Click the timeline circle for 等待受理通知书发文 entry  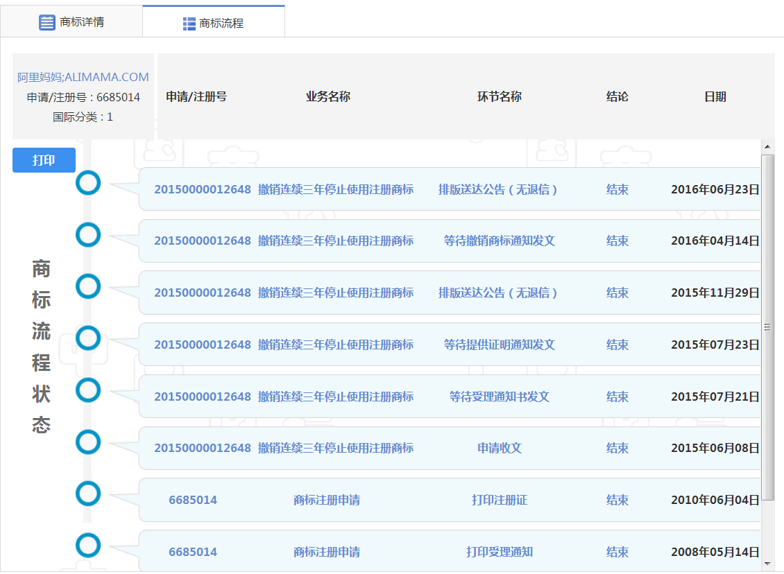click(x=88, y=390)
